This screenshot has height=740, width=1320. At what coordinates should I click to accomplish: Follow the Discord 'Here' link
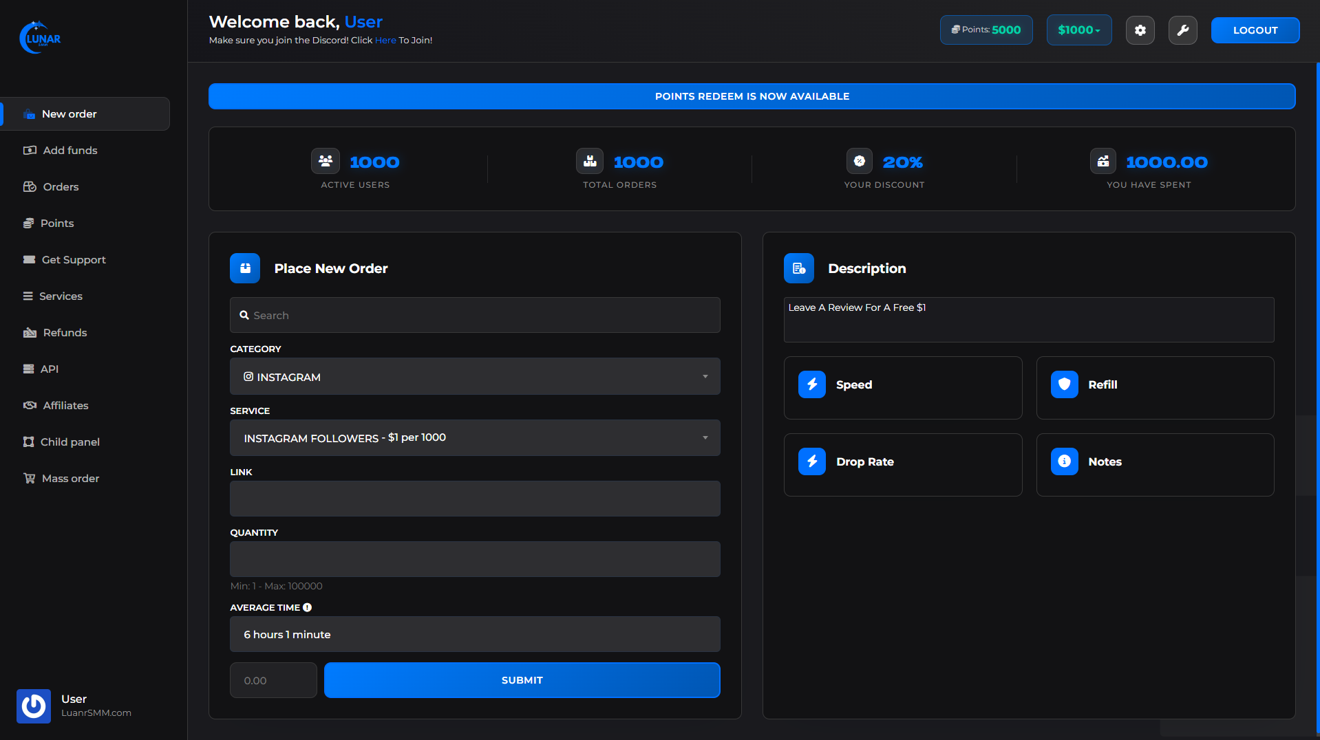[x=385, y=41]
